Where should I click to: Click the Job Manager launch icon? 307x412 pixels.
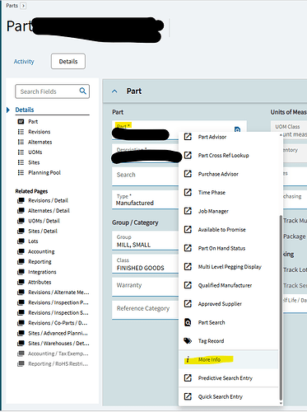pos(188,211)
